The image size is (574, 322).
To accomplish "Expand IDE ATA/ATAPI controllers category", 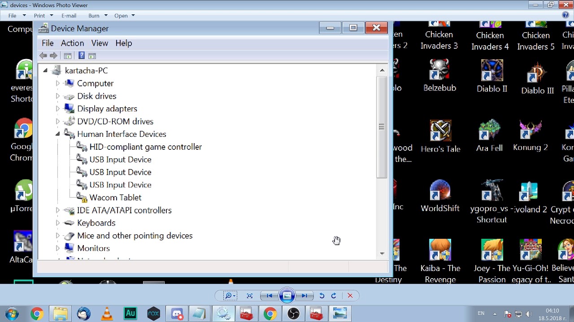I will point(57,210).
